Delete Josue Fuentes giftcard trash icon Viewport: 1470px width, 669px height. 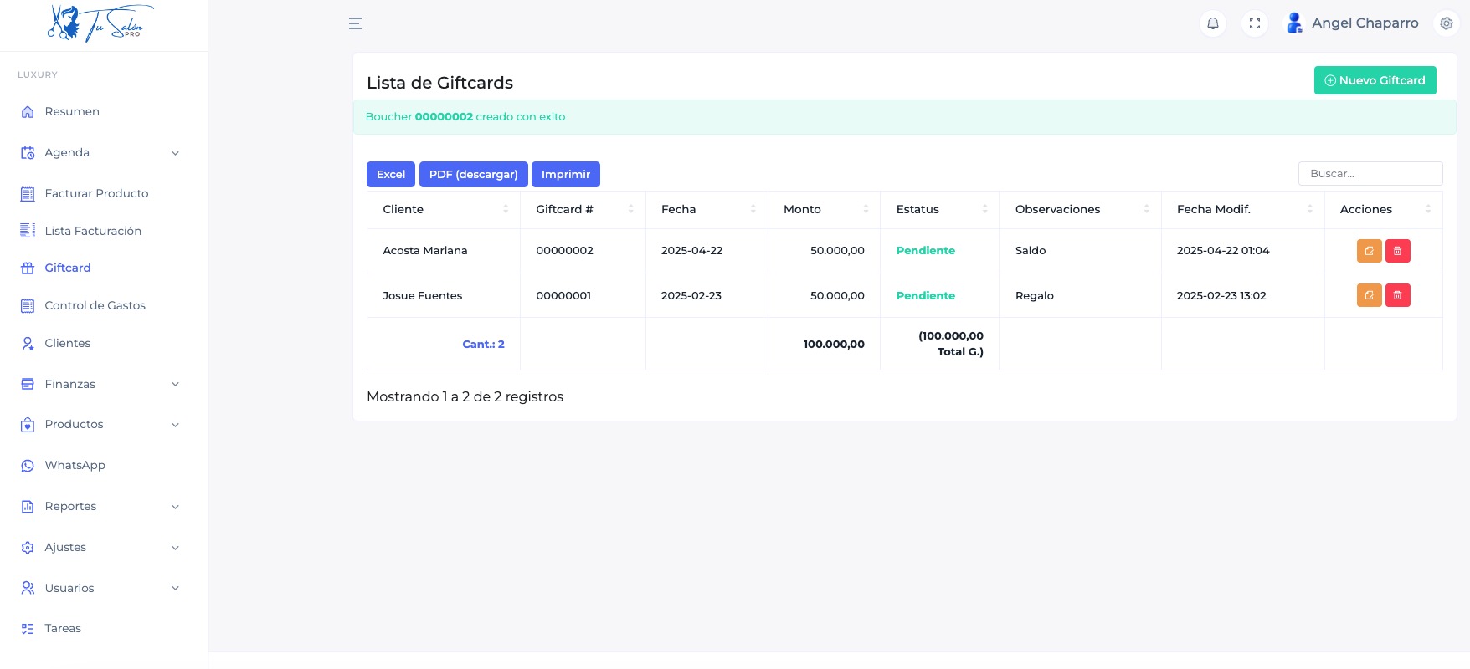[1397, 295]
